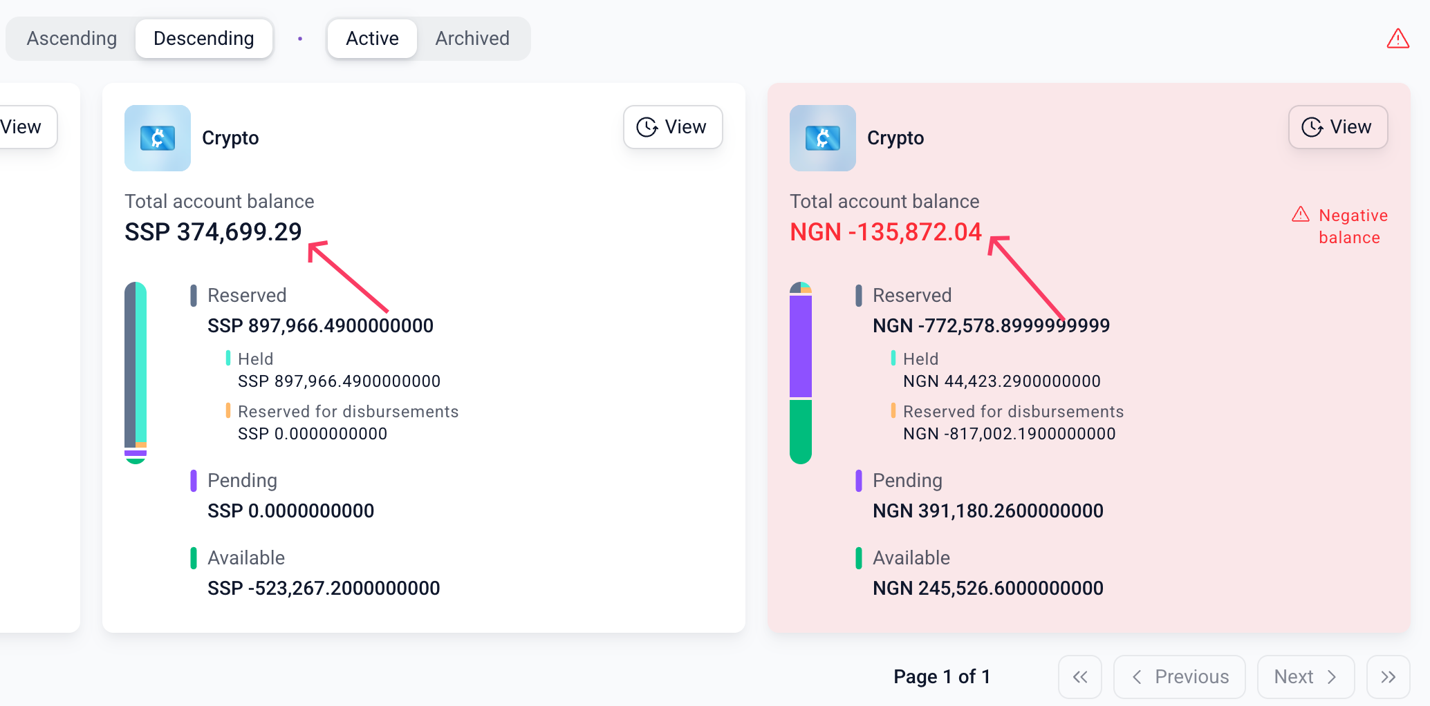Click the Negative balance warning icon
Image resolution: width=1430 pixels, height=706 pixels.
point(1301,215)
